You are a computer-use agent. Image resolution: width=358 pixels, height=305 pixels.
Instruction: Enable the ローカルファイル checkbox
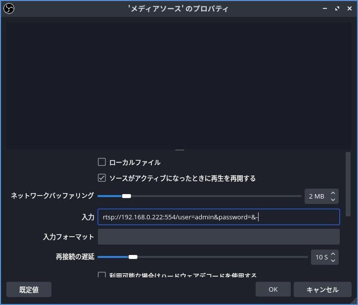click(101, 162)
